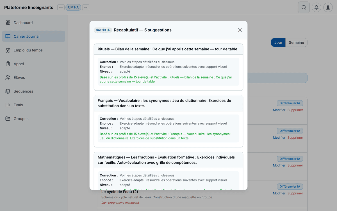Screen dimensions: 337x211
Task: Click the Plateforme Enseignants title
Action: pos(29,8)
